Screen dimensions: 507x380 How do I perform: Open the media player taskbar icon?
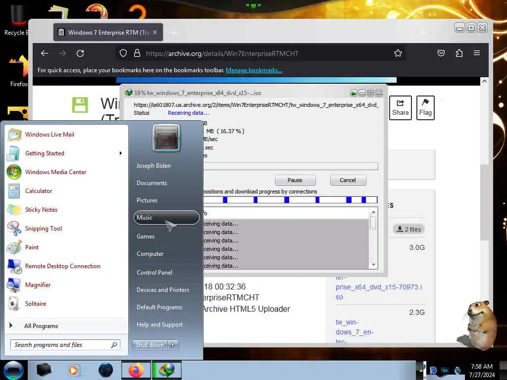point(73,370)
